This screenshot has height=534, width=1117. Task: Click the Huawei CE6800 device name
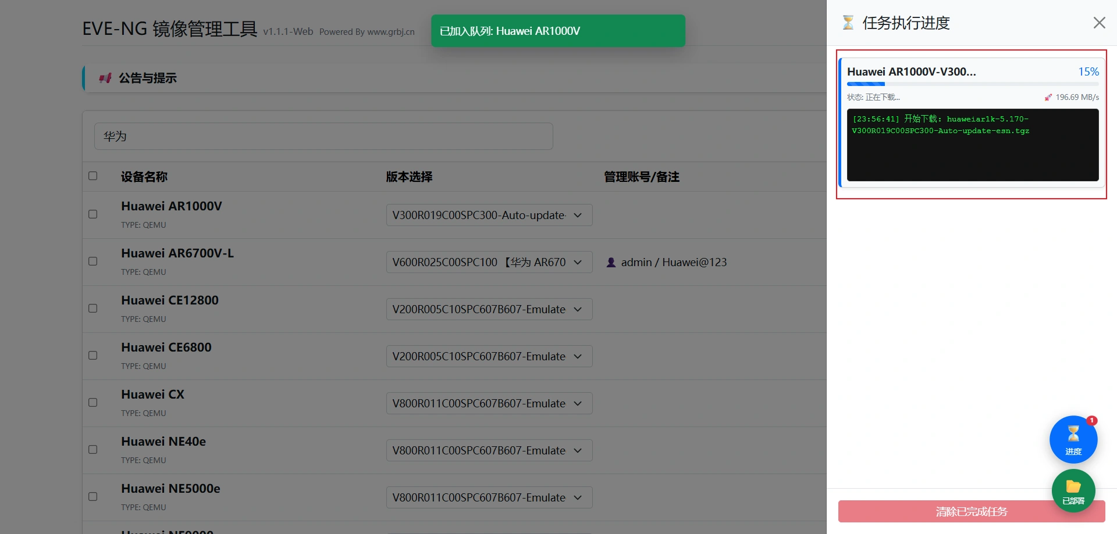pos(166,347)
